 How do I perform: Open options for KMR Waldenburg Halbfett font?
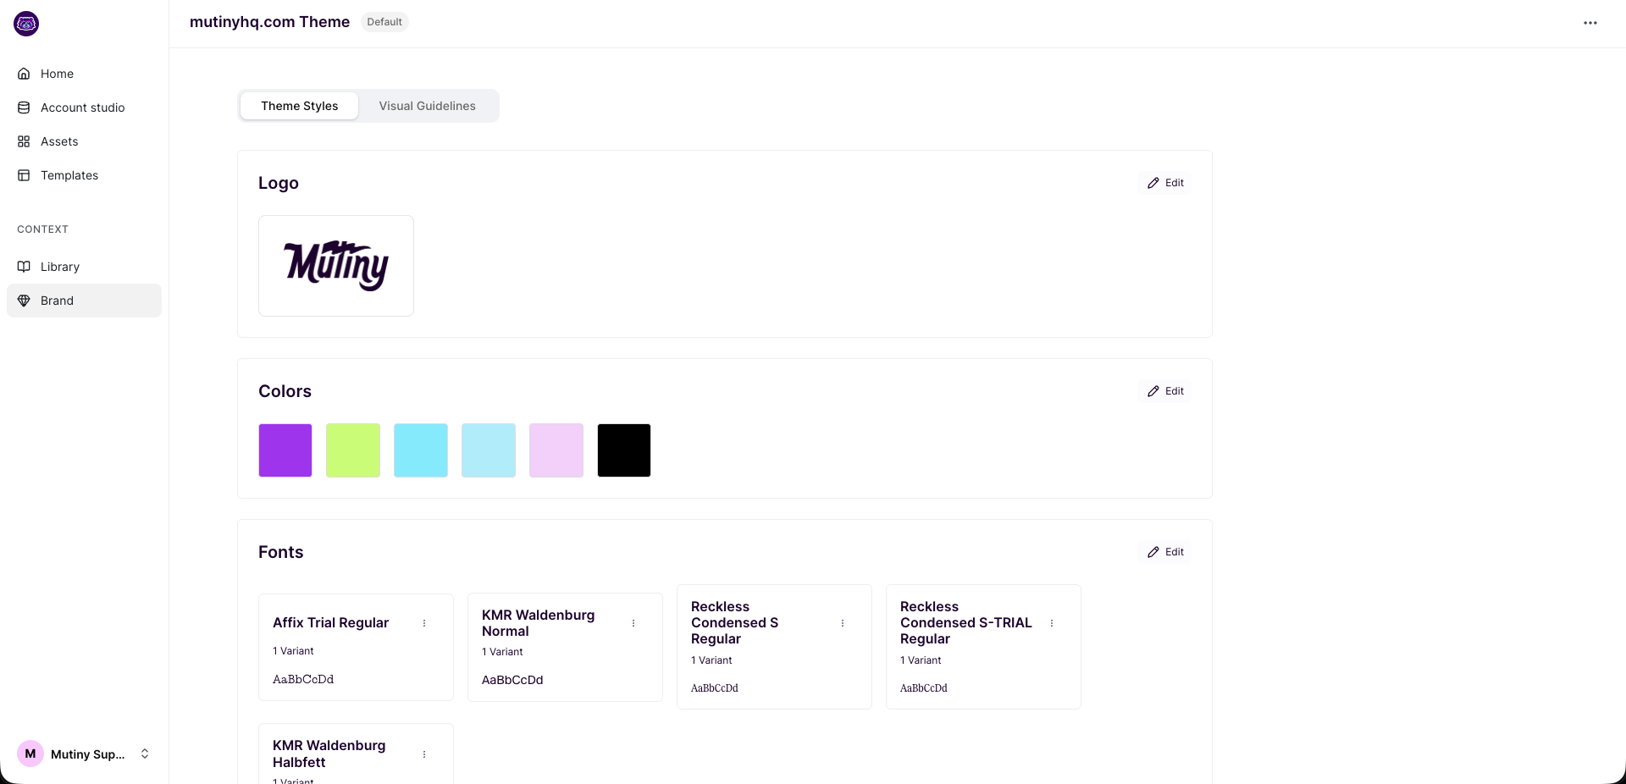click(424, 754)
